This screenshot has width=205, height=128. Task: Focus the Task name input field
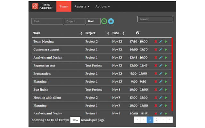(47, 21)
